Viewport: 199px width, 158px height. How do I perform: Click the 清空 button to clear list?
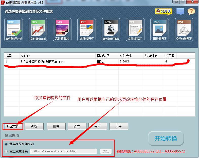pos(77,126)
